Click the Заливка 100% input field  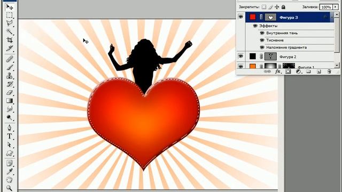(x=327, y=7)
